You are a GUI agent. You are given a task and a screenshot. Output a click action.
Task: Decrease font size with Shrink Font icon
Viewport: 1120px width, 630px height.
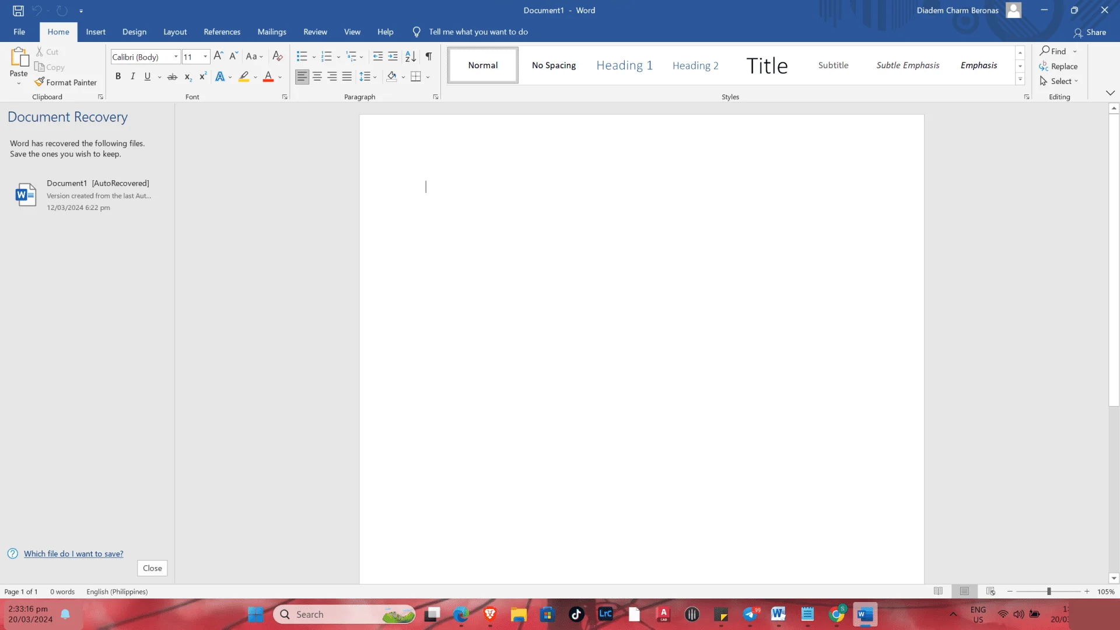[x=233, y=56]
